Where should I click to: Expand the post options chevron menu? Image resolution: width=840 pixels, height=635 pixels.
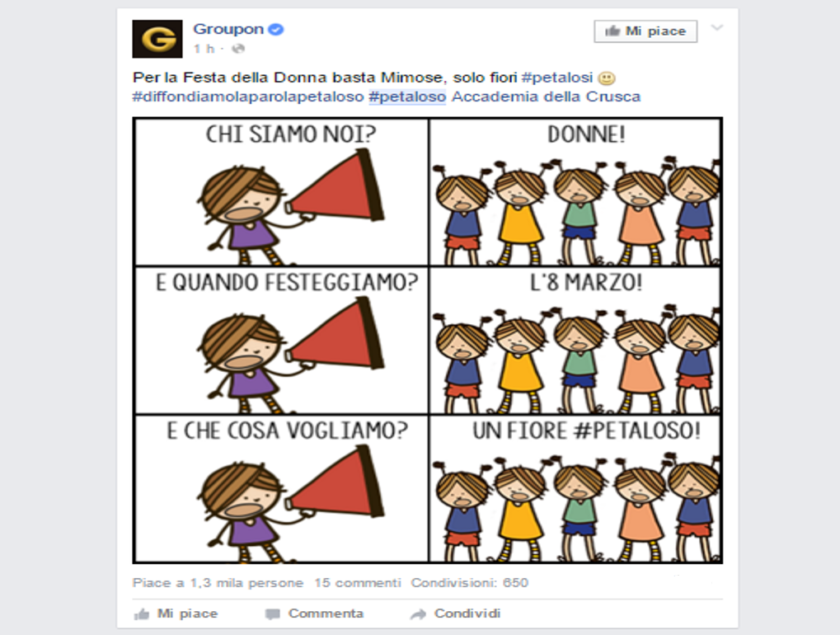[x=717, y=28]
